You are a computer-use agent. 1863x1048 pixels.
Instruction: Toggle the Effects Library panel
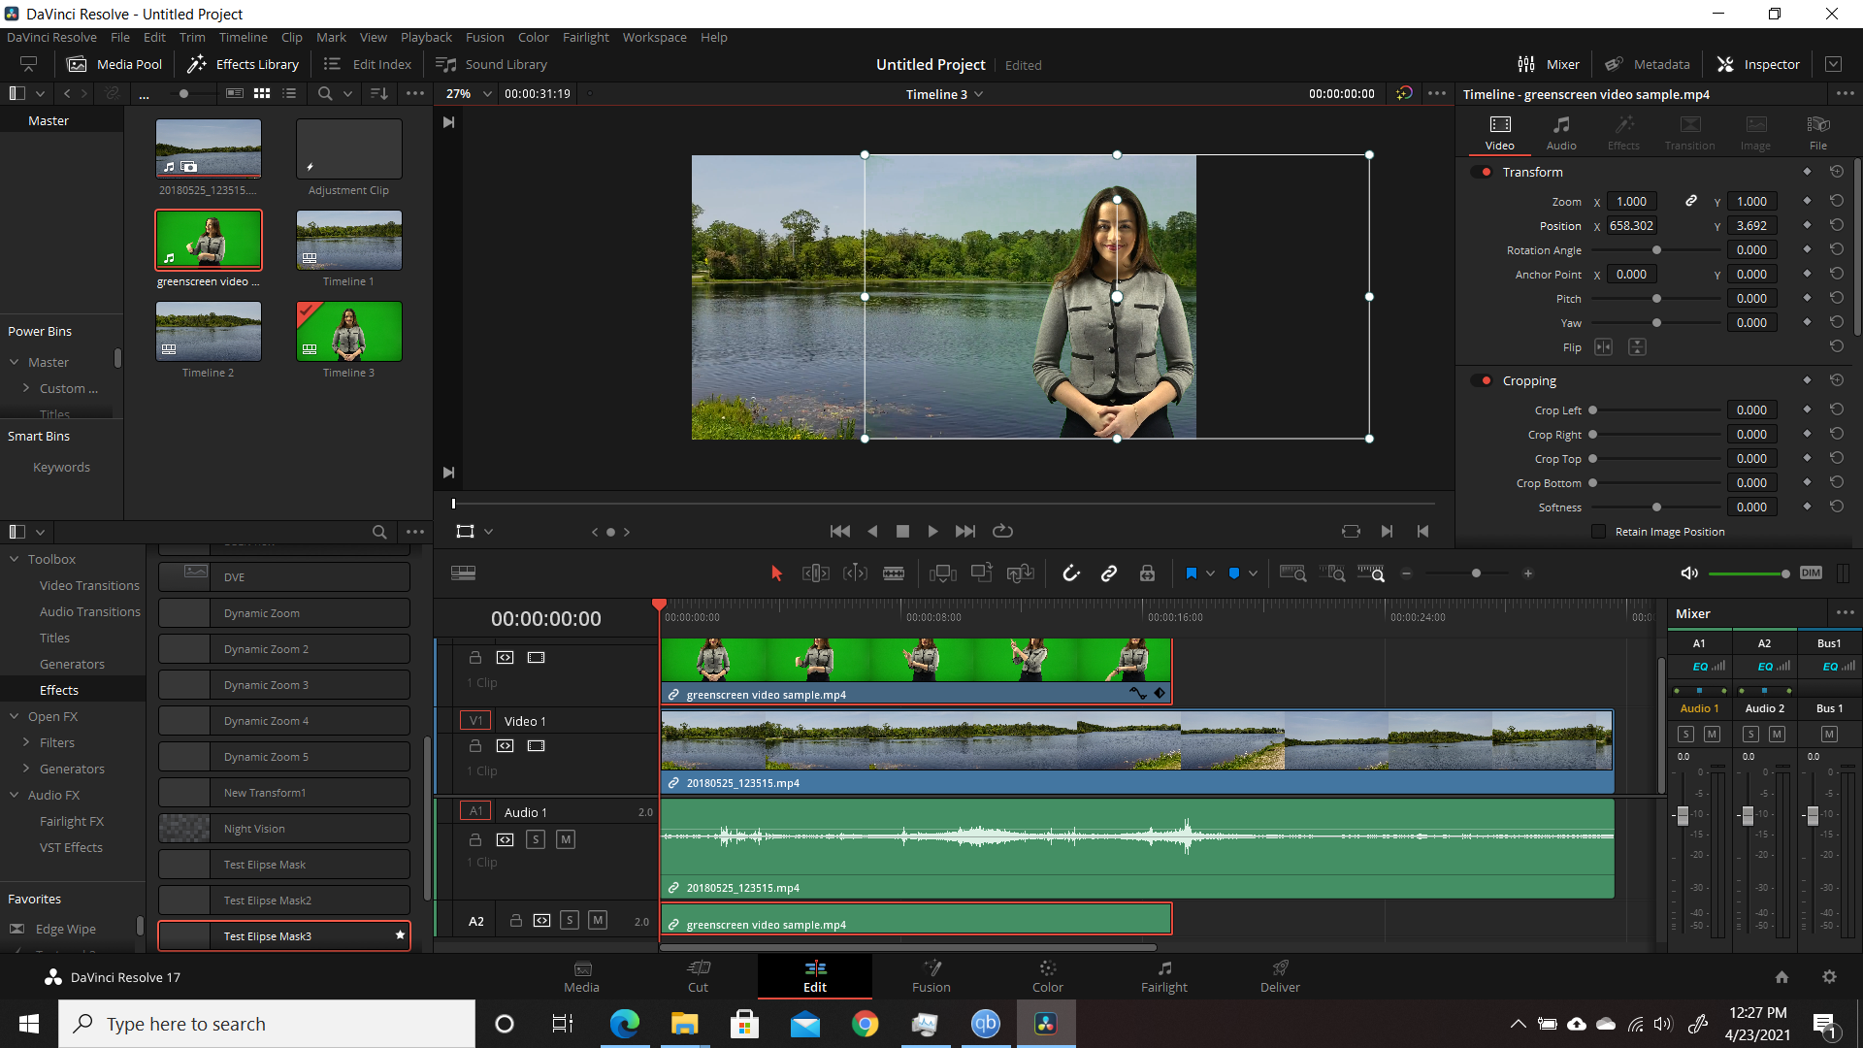tap(243, 64)
